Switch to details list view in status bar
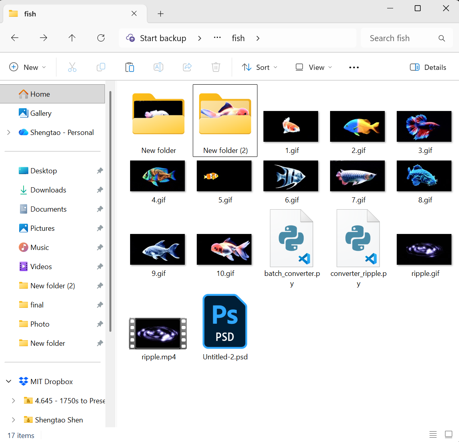 [433, 434]
